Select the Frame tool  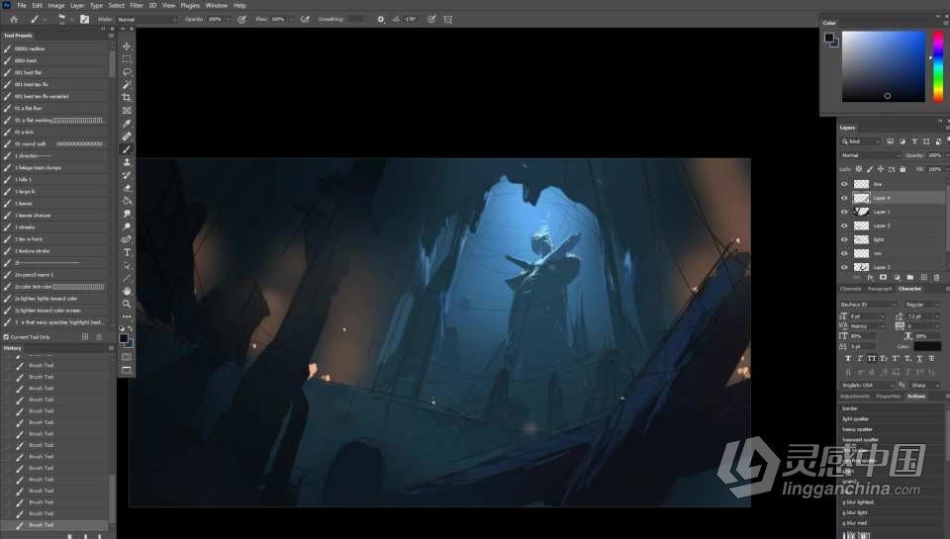[x=127, y=110]
